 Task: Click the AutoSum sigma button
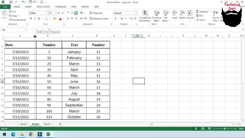pos(202,11)
